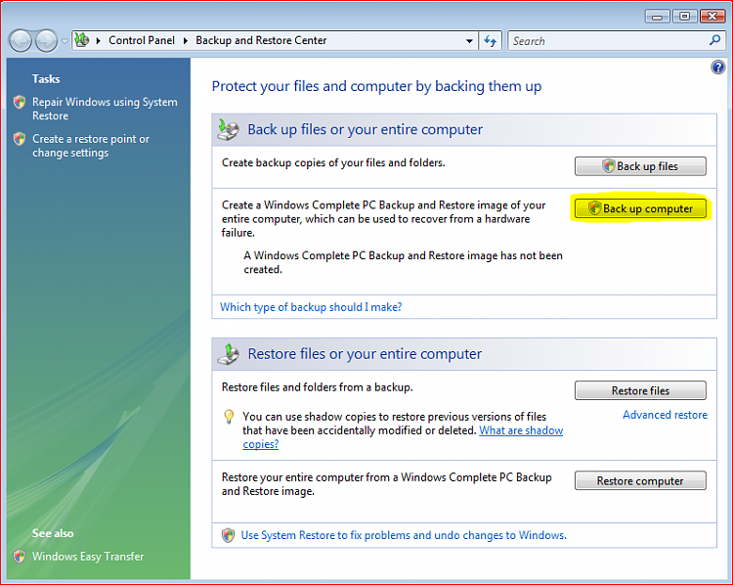Click 'Back up files or your entire computer' header
This screenshot has width=733, height=585.
coord(366,130)
